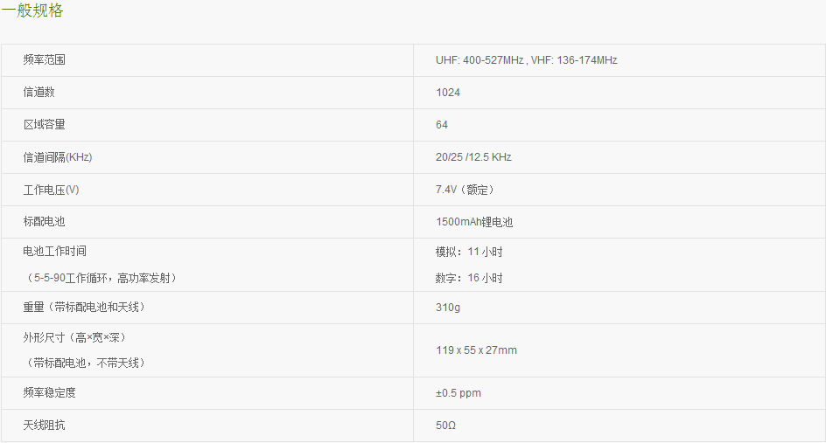Click the value 64 for zone capacity
Viewport: 826px width, 443px height.
point(442,125)
